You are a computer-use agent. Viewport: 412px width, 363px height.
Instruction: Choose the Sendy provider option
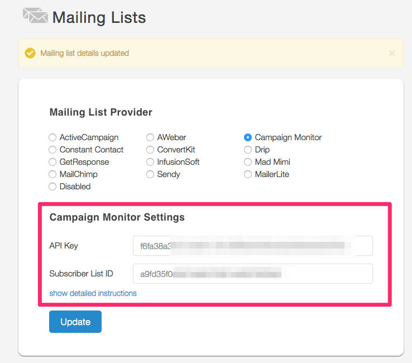150,174
